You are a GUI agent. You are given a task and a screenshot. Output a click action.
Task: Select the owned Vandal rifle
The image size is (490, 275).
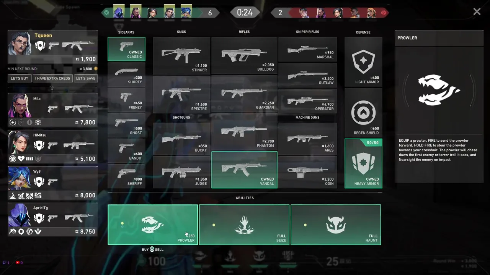(244, 170)
